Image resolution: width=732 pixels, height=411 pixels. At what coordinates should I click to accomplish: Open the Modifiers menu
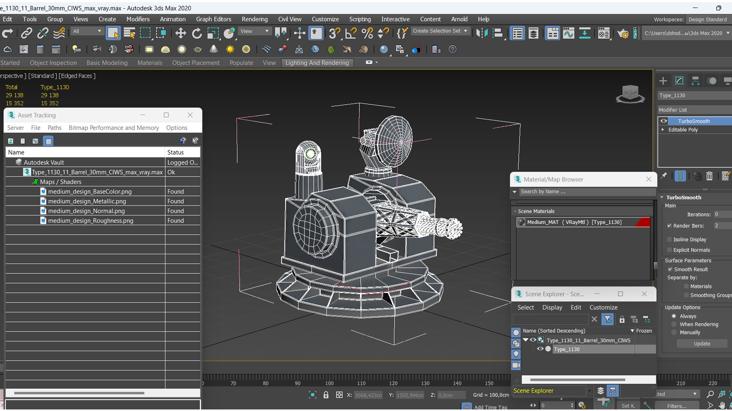138,19
